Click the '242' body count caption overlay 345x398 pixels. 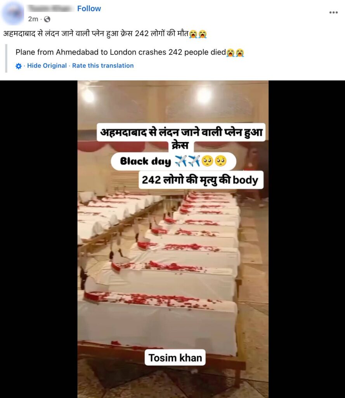click(x=201, y=180)
